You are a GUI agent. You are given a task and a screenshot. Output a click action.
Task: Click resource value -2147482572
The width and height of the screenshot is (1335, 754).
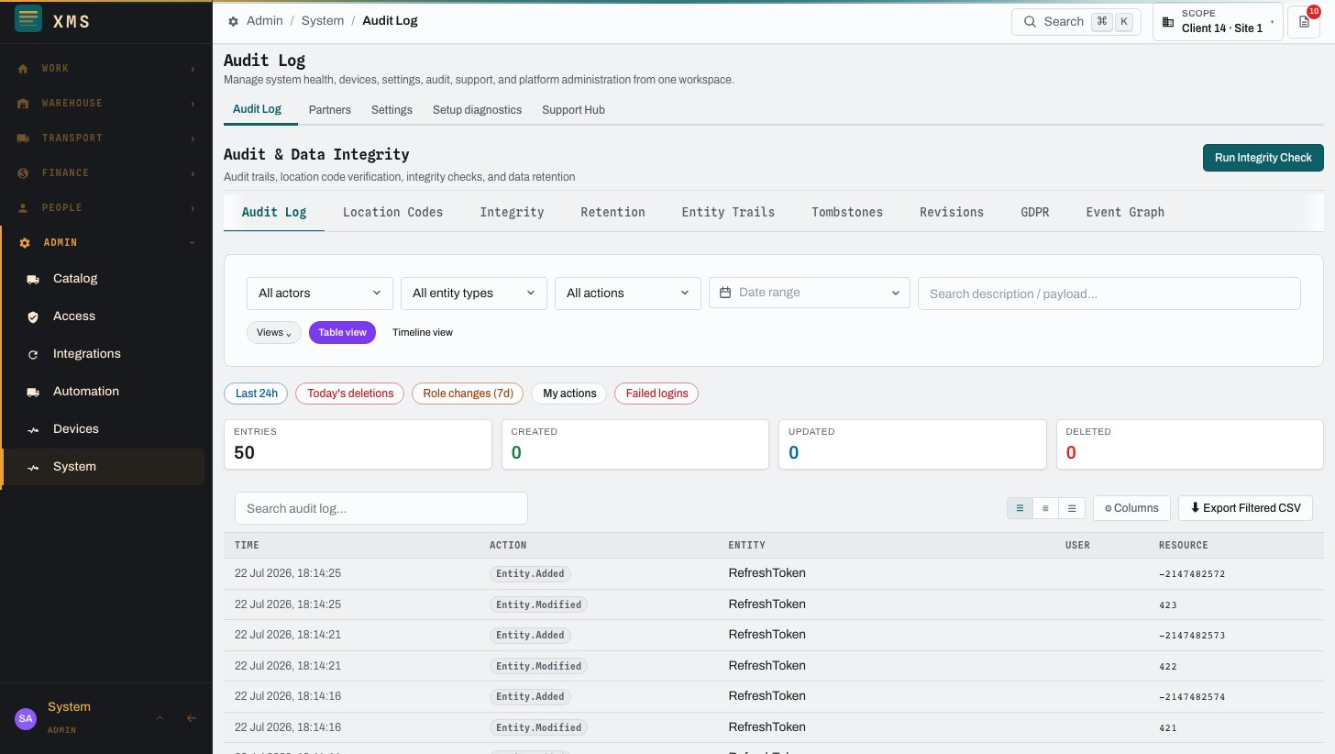pos(1192,574)
